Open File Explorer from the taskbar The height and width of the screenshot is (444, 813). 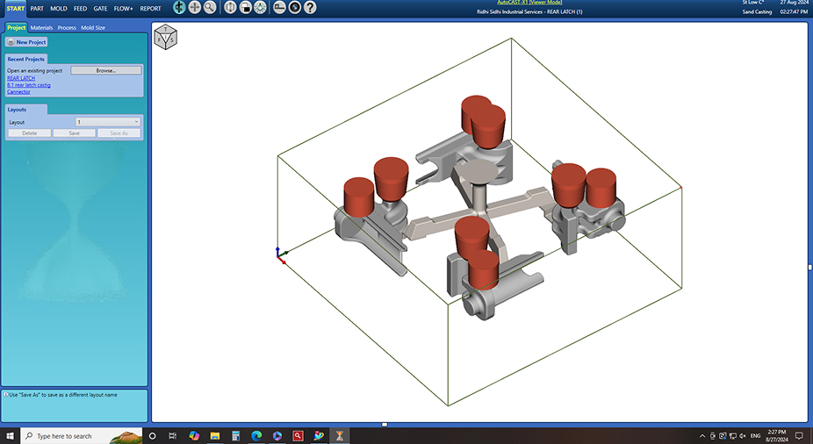coord(214,436)
